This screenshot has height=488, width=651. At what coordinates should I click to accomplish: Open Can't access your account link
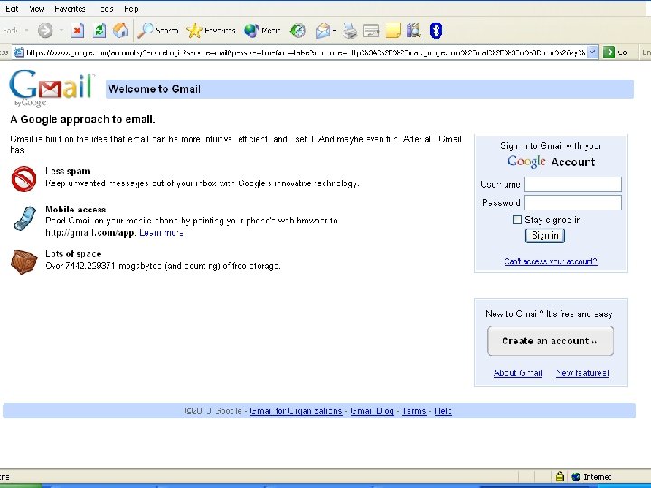(551, 261)
